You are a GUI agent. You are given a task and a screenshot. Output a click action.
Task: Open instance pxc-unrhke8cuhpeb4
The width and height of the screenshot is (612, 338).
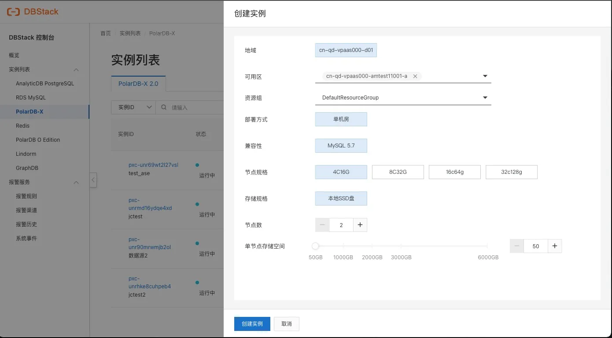click(150, 283)
